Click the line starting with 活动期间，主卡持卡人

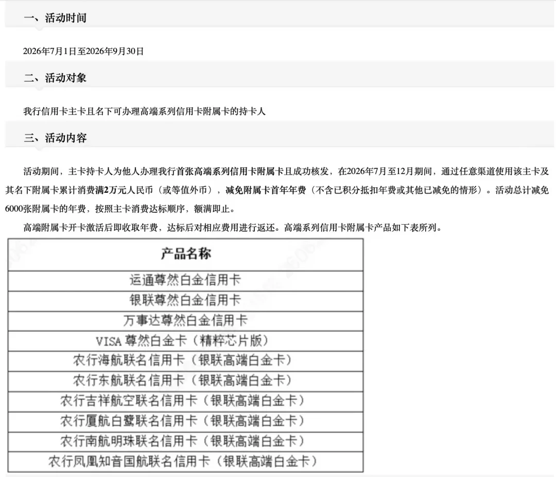pos(286,172)
